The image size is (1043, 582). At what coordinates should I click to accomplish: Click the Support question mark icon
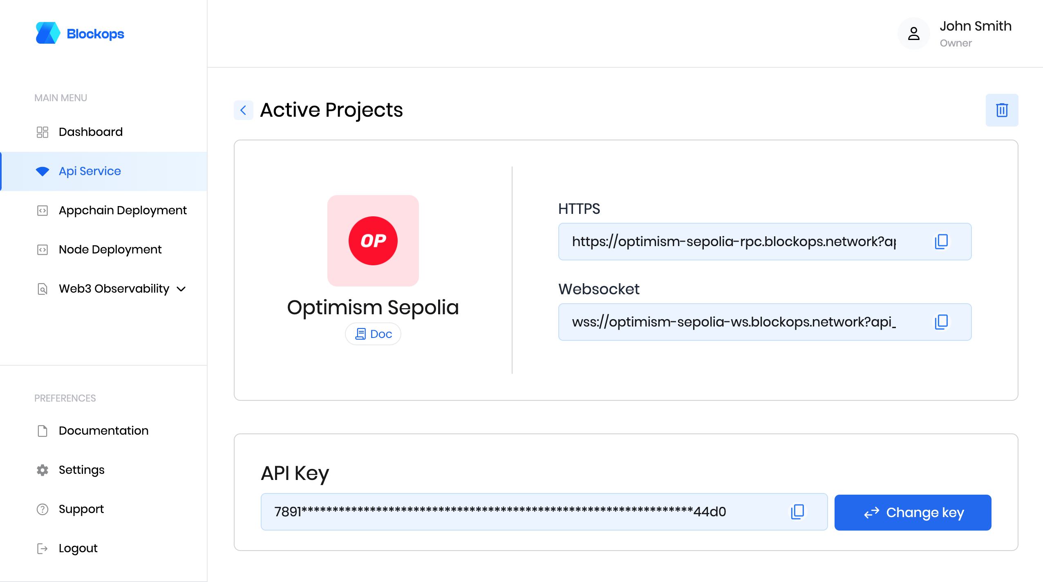point(43,509)
